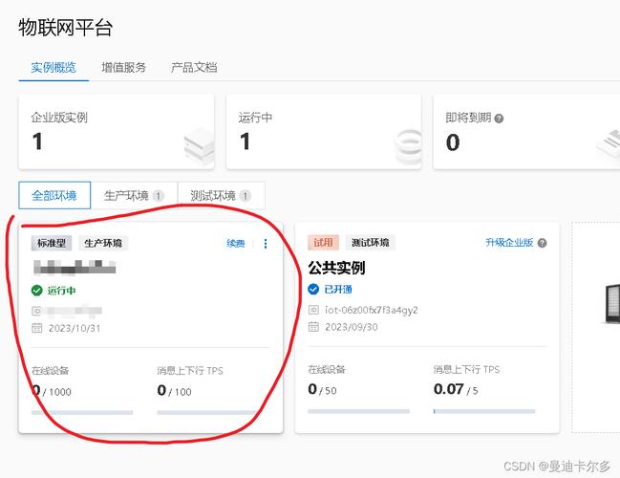Click the blue 已开通 status check icon
The width and height of the screenshot is (620, 478).
pos(313,290)
